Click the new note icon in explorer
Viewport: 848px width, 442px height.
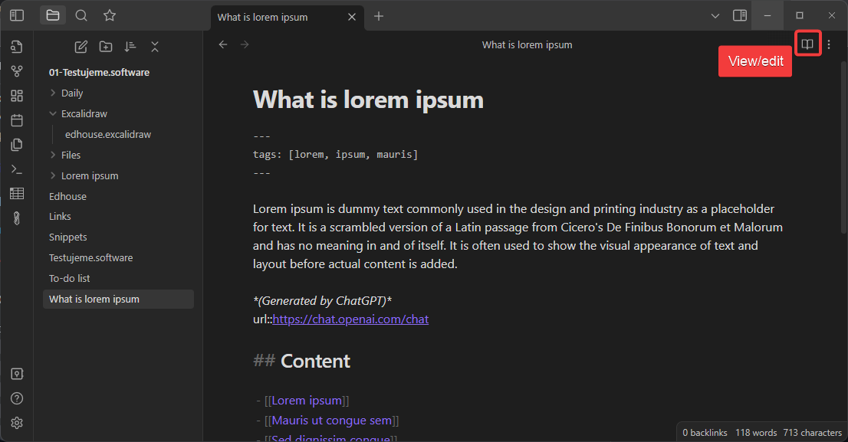81,47
